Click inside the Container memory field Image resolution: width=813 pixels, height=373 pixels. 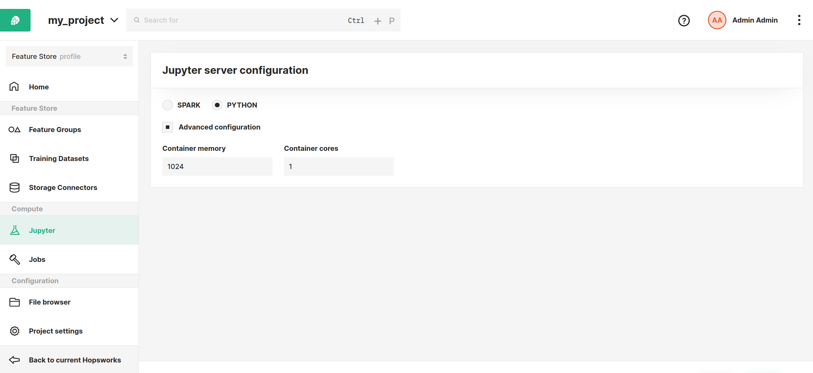point(217,166)
